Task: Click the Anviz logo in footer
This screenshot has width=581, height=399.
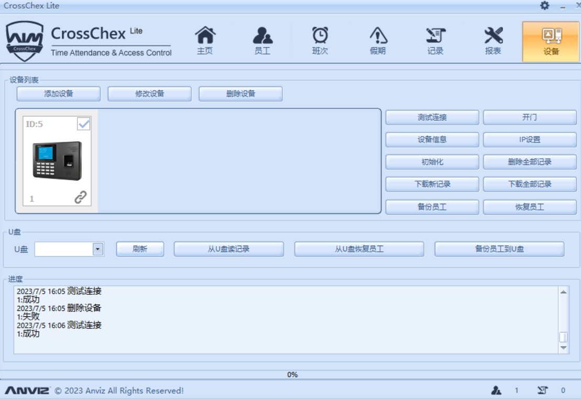Action: pos(27,391)
